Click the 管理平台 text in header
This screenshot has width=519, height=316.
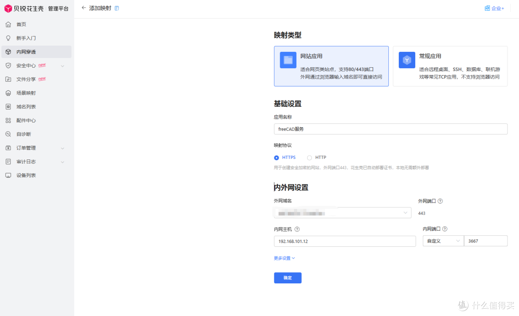click(58, 9)
